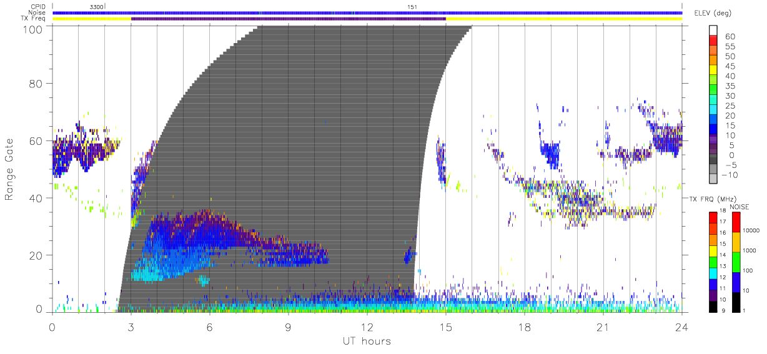Click the CPID value 3300
The width and height of the screenshot is (767, 354).
(x=96, y=6)
